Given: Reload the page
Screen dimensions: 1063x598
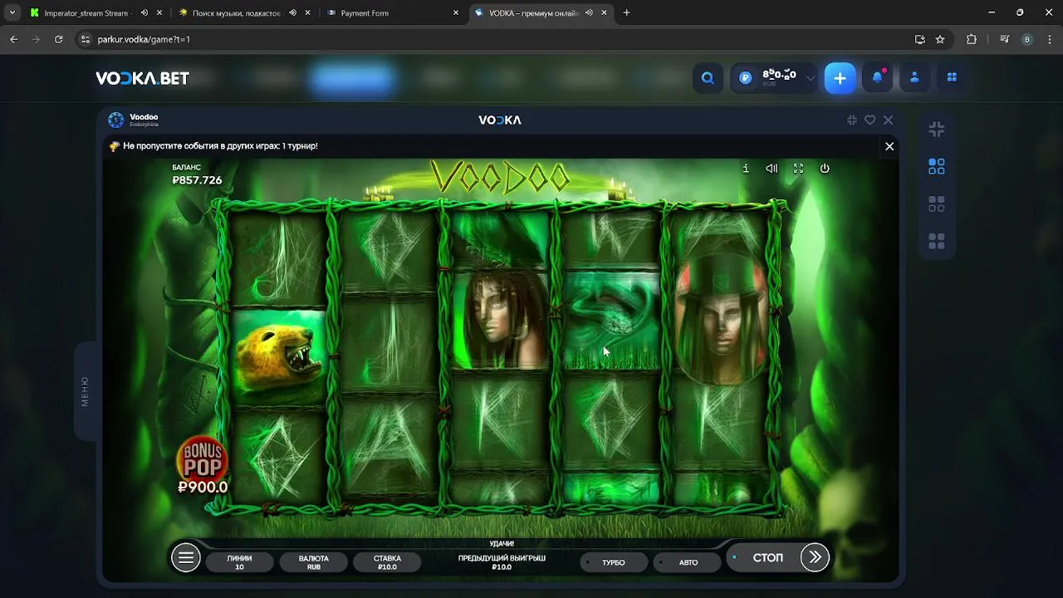Looking at the screenshot, I should tap(58, 39).
